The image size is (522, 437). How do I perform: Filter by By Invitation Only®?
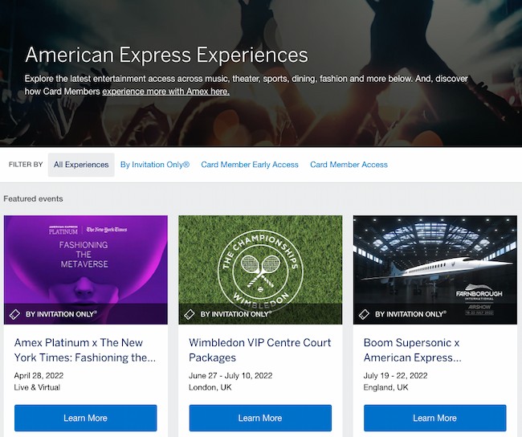pyautogui.click(x=155, y=165)
